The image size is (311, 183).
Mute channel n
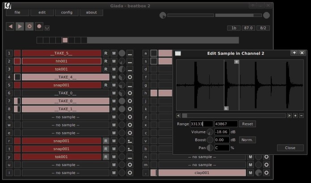(x=251, y=157)
